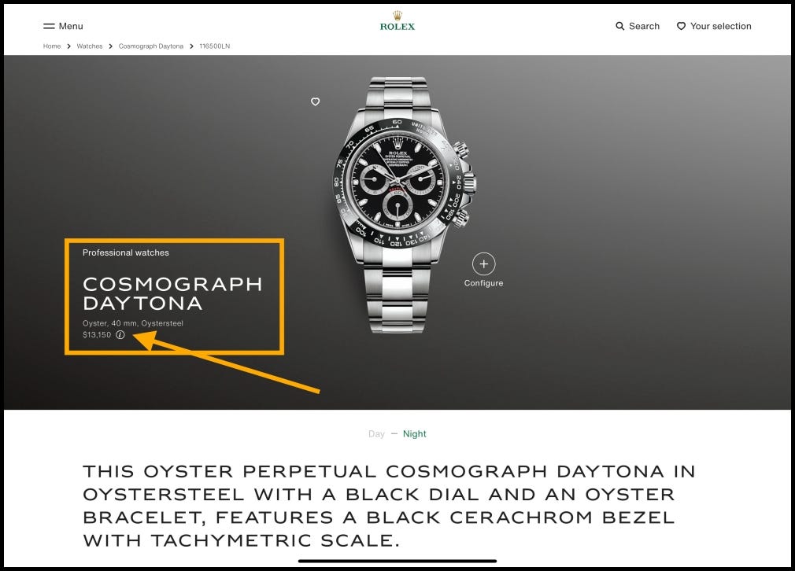Add watch to favorites with heart icon
The height and width of the screenshot is (571, 795).
click(x=316, y=101)
